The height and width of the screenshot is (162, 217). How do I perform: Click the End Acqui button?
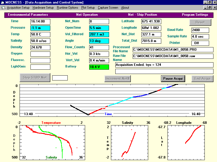(202, 79)
